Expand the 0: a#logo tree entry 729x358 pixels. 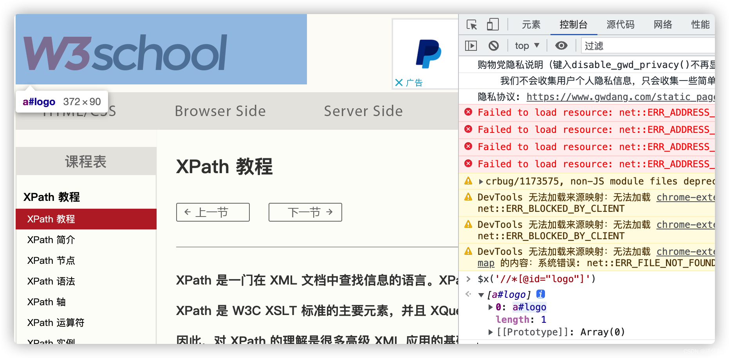click(x=491, y=307)
